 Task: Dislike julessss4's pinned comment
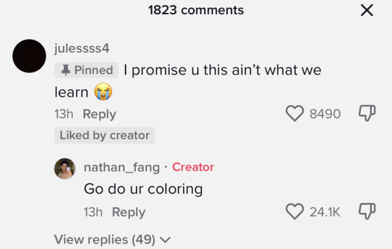point(366,113)
